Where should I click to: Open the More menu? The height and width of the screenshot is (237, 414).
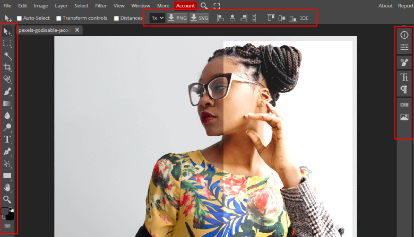coord(163,6)
